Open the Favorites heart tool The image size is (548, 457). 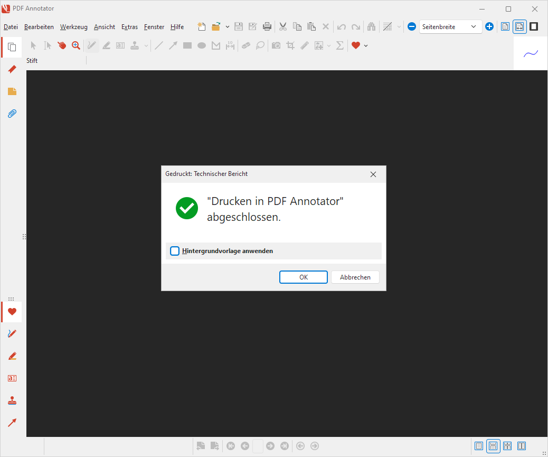click(x=356, y=45)
